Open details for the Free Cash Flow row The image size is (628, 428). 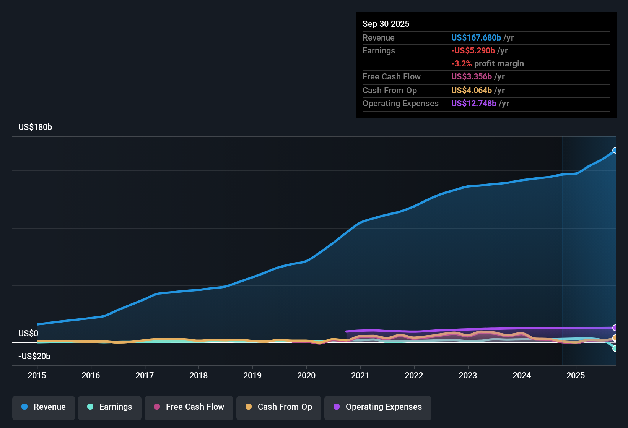[x=392, y=77]
